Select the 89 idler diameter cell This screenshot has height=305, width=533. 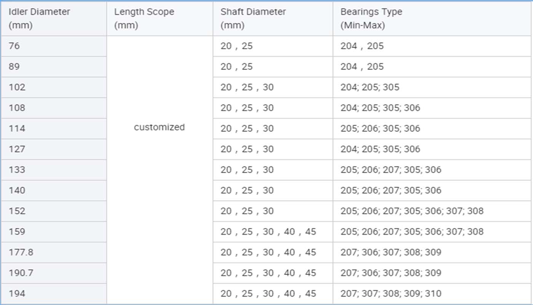click(54, 67)
